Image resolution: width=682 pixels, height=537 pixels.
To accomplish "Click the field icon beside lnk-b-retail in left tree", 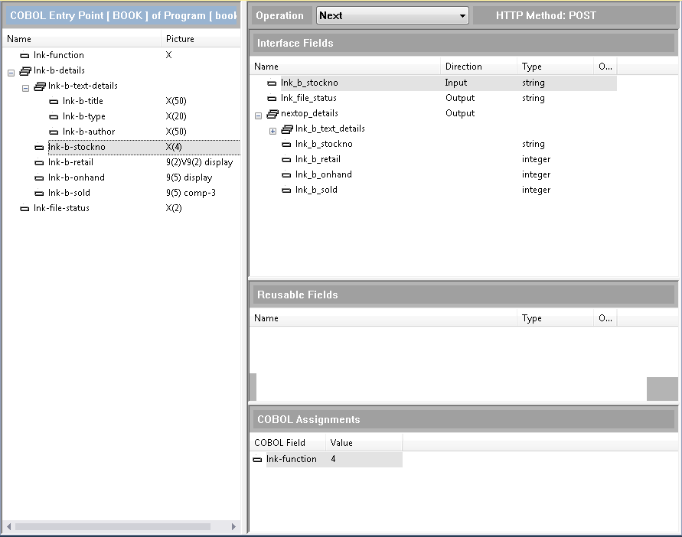I will [x=39, y=162].
